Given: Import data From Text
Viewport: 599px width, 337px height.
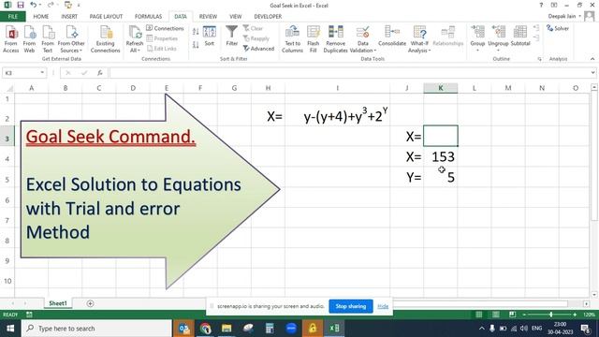Looking at the screenshot, I should coord(48,39).
